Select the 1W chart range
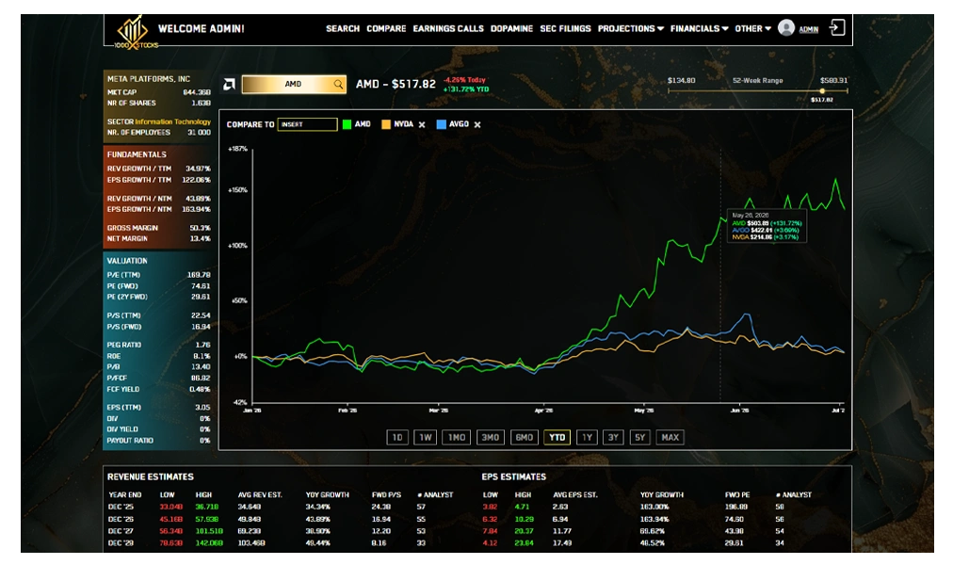The width and height of the screenshot is (953, 565). point(426,438)
